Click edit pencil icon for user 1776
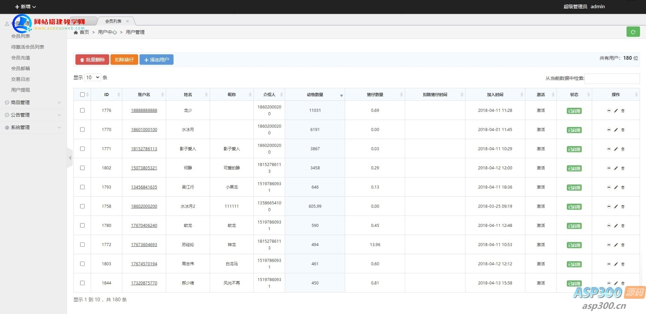Viewport: 646px width, 314px height. click(x=616, y=111)
